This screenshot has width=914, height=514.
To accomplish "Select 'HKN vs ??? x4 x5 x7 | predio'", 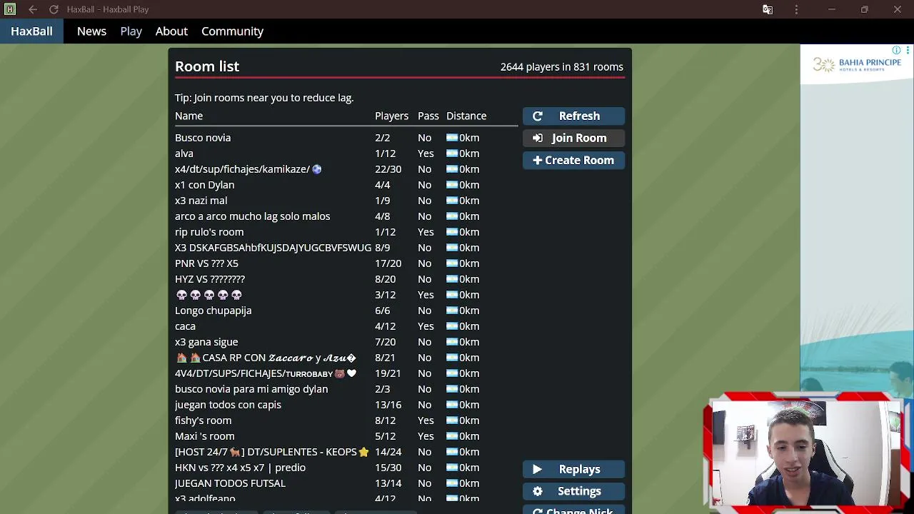I will tap(346, 468).
